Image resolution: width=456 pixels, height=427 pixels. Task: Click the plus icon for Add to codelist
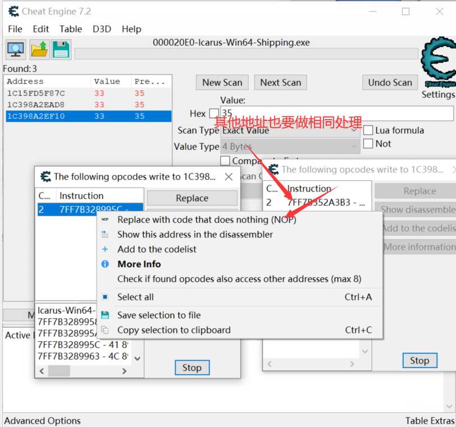coord(105,249)
